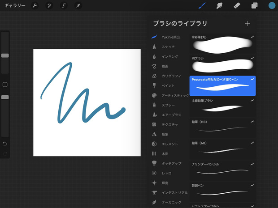Select the 鉛筆（6B）brush
Viewport: 278px width, 208px height.
(x=222, y=149)
